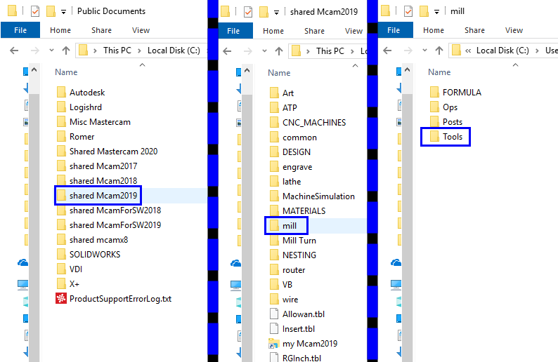Click Properties checkmark icon in mill title bar
Viewport: 558px width, 362px height.
pos(408,11)
